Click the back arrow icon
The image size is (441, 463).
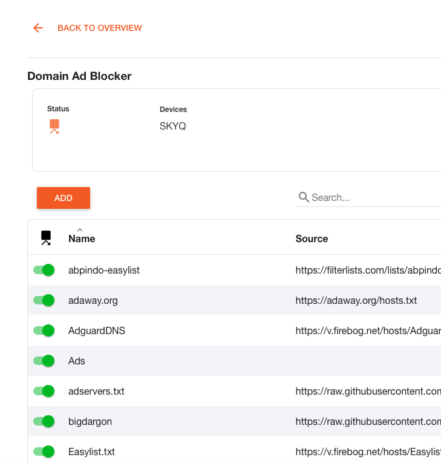point(38,28)
